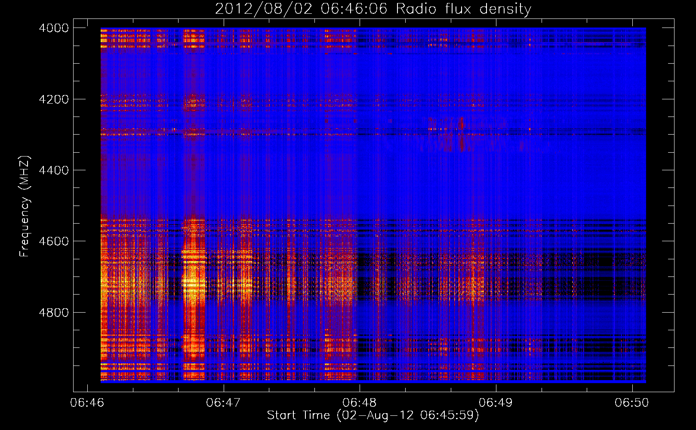
Task: Click the "Frequency (MHZ)" axis title
Action: point(25,206)
